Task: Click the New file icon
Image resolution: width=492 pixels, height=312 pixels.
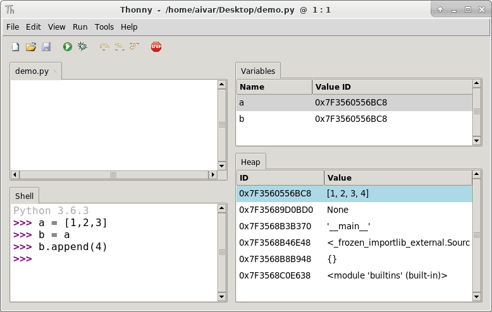Action: pos(16,47)
